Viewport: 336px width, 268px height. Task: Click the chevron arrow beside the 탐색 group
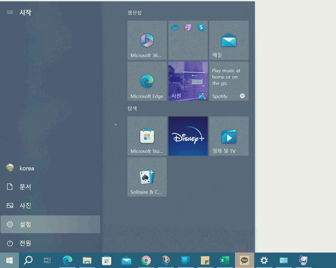tap(116, 124)
